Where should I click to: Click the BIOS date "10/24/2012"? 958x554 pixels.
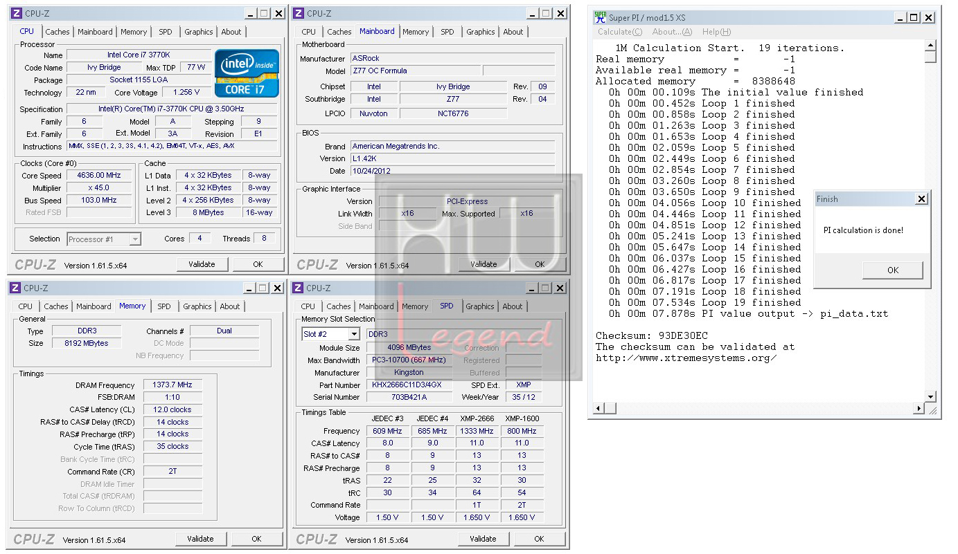pyautogui.click(x=452, y=171)
